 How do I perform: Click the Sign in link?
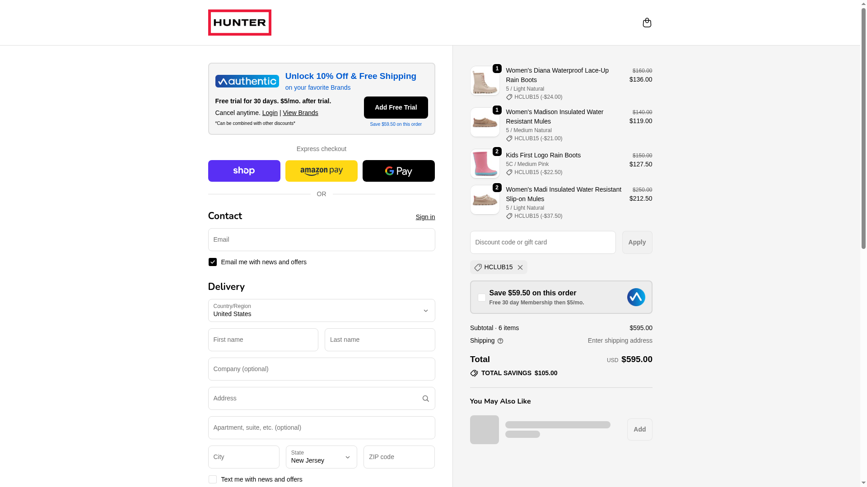coord(425,217)
